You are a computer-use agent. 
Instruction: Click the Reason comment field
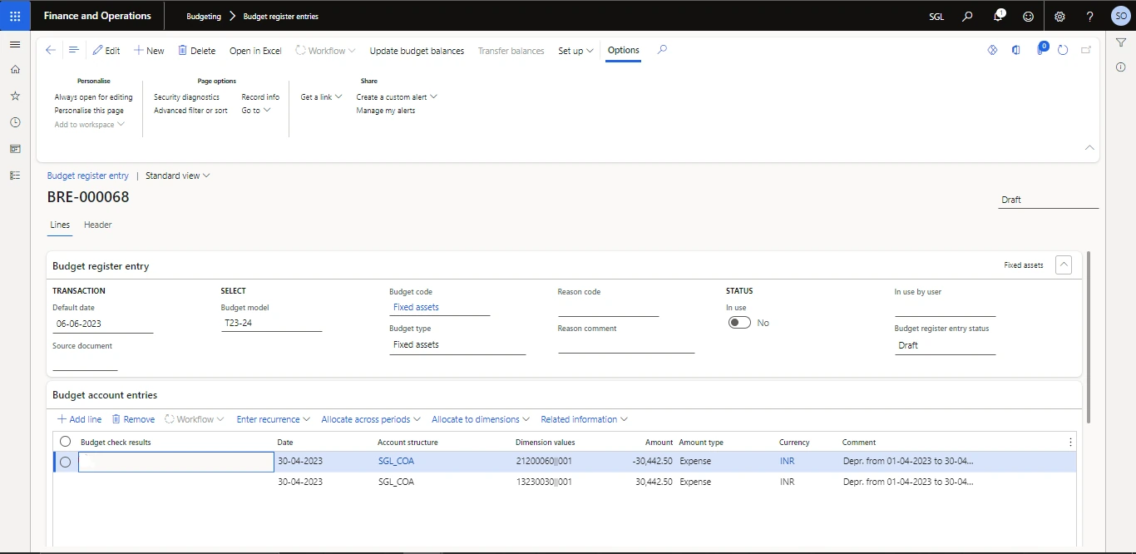pos(626,344)
